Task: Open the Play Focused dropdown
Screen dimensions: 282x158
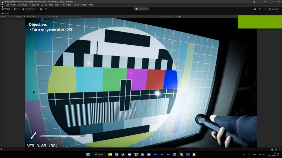Action: (x=169, y=17)
